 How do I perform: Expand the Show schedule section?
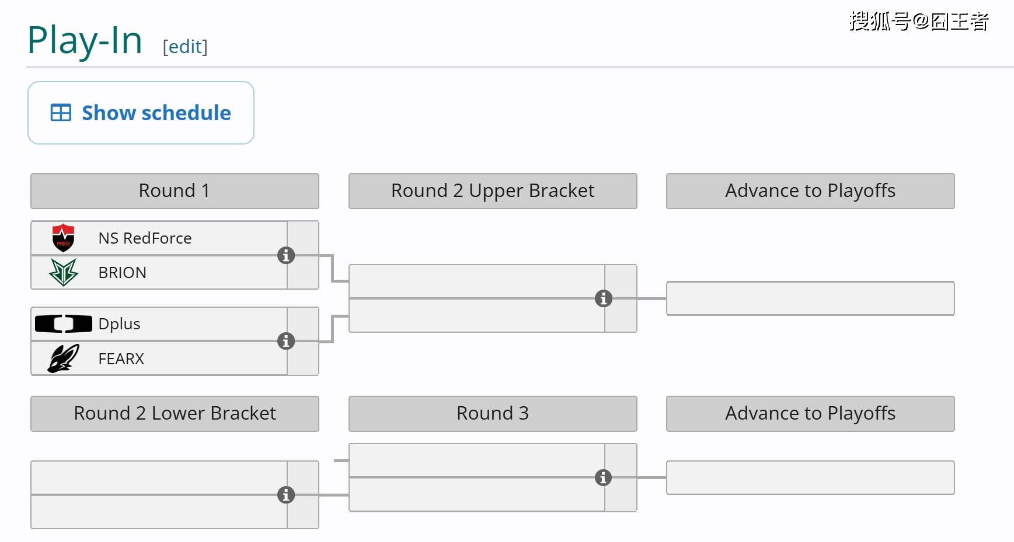tap(156, 112)
